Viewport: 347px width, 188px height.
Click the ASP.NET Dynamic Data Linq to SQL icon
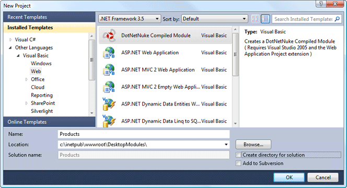point(109,121)
